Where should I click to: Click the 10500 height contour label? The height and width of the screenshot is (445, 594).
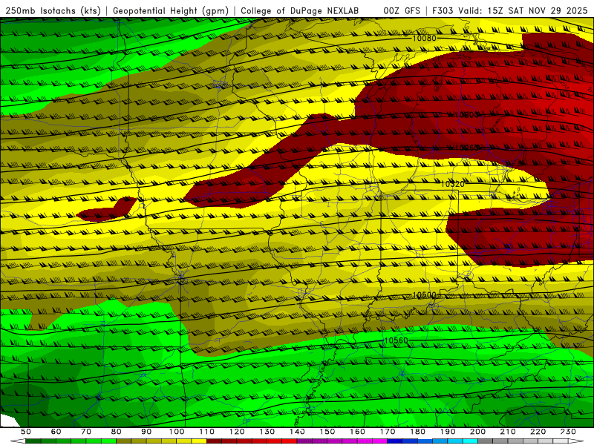(x=424, y=294)
